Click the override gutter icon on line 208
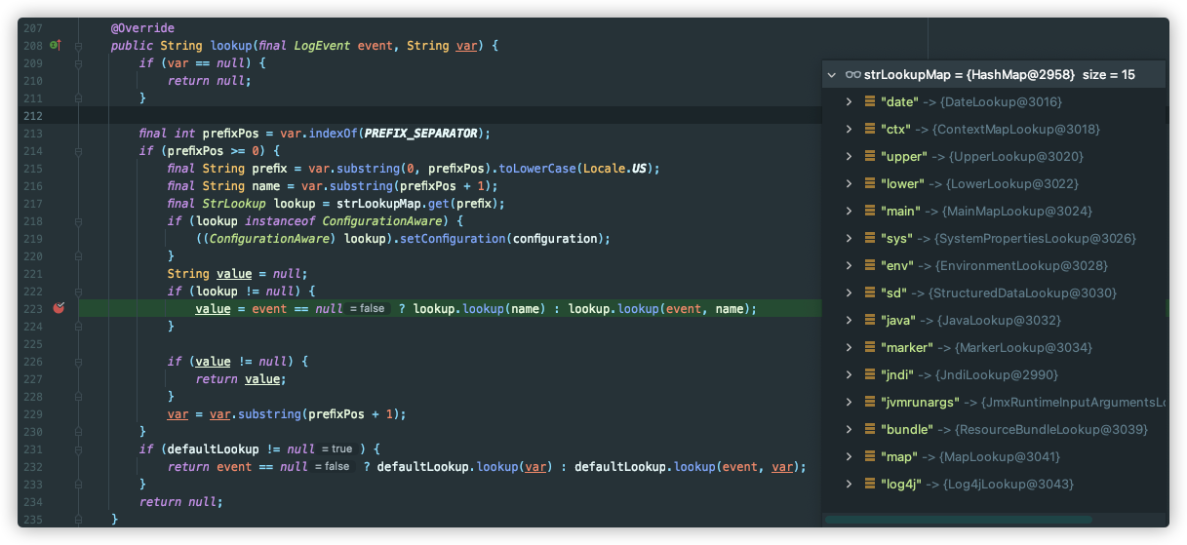The width and height of the screenshot is (1187, 545). (x=56, y=45)
